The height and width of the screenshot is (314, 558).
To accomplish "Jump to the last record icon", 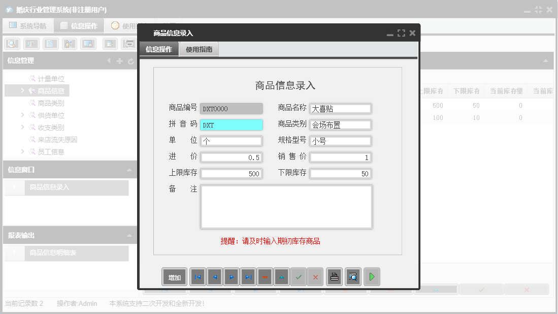I will pos(248,276).
